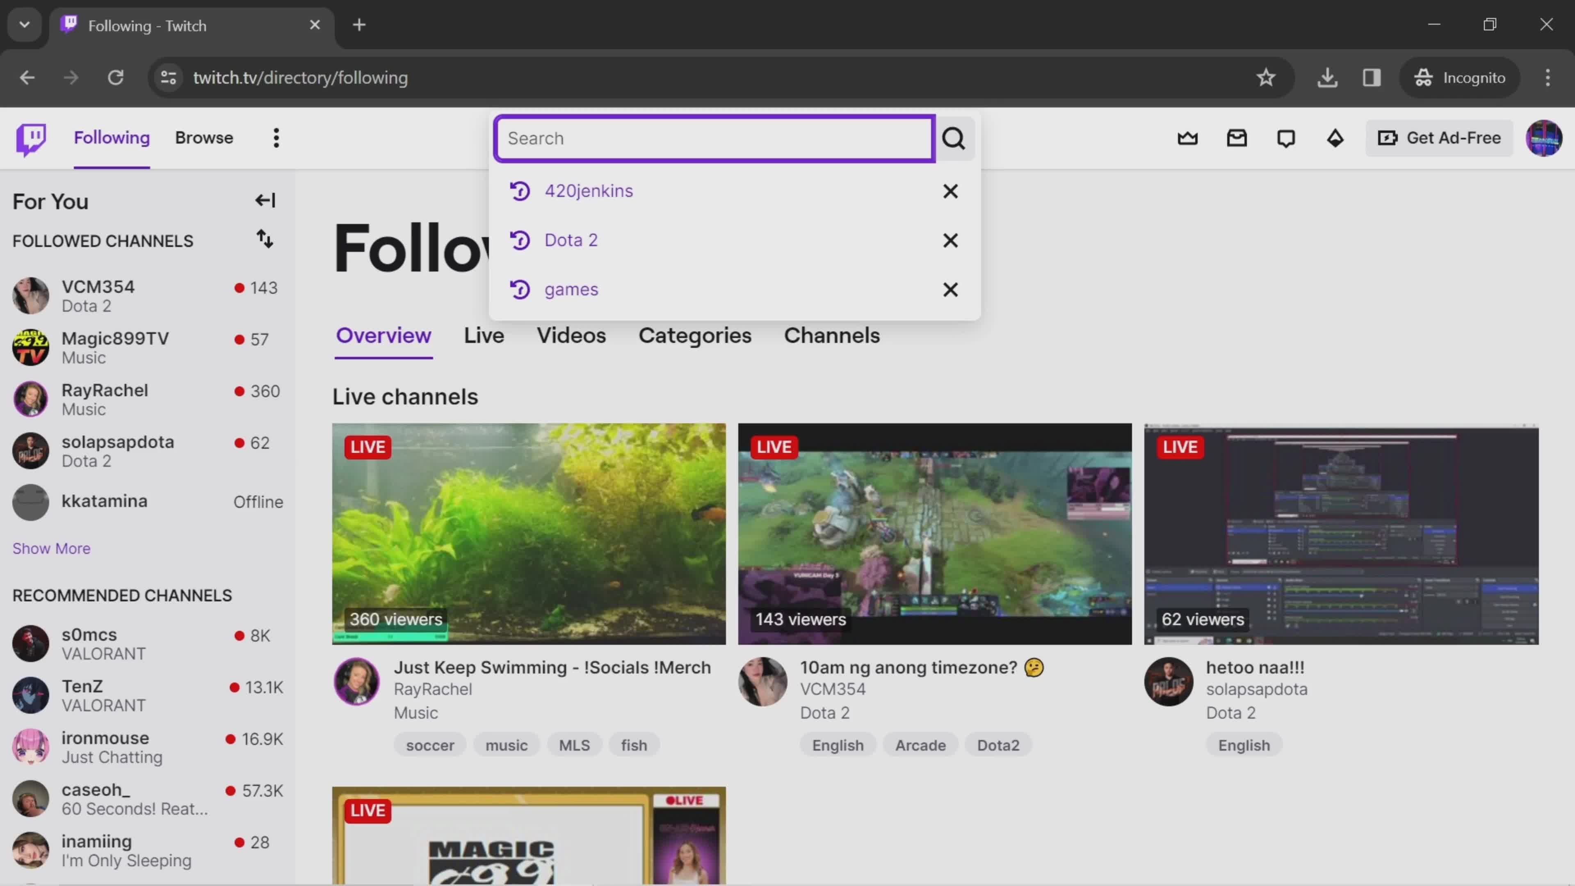
Task: Open Prime Loot crown icon
Action: pos(1187,138)
